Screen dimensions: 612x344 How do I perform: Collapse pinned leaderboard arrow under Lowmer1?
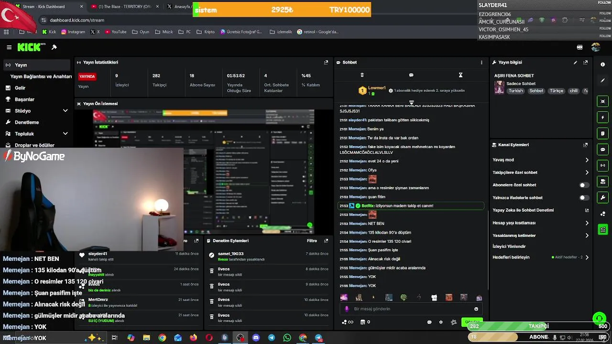tap(411, 102)
